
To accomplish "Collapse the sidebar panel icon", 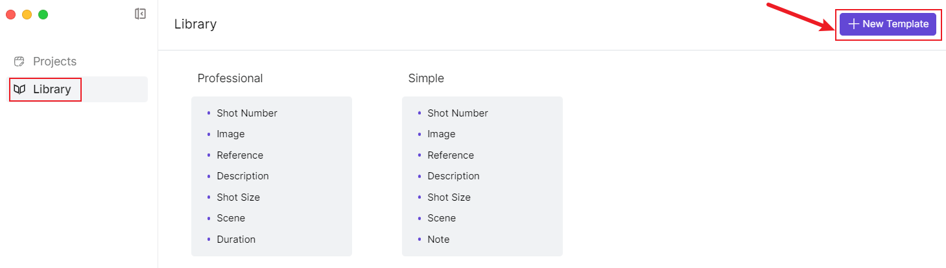I will pos(140,14).
